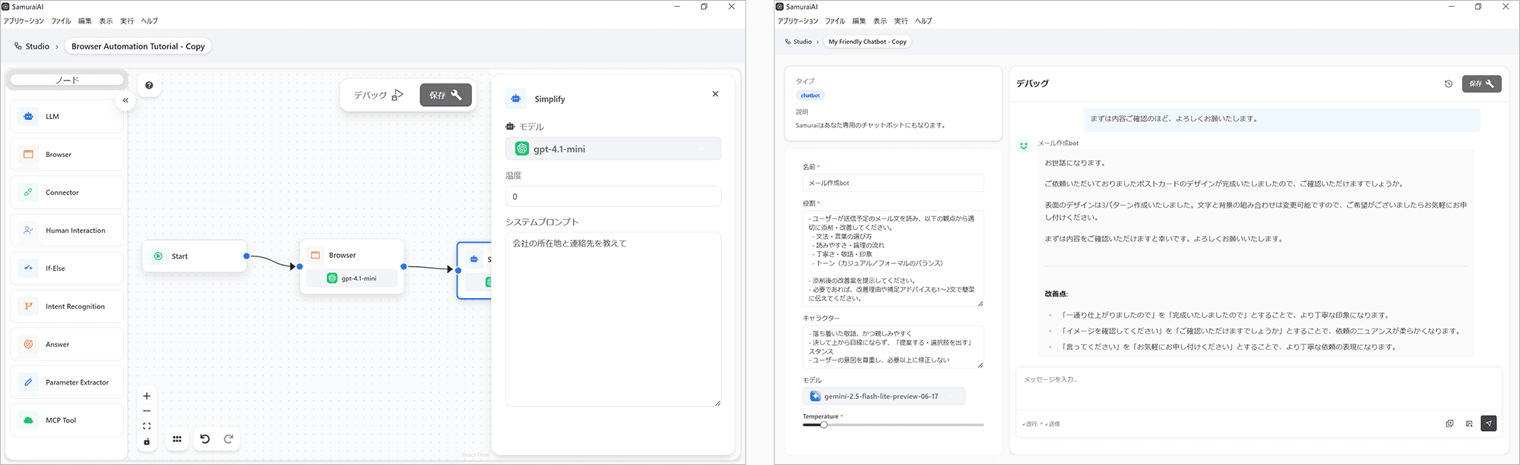
Task: Open the gemini-2.5-flash-lite model dropdown
Action: pyautogui.click(x=883, y=396)
